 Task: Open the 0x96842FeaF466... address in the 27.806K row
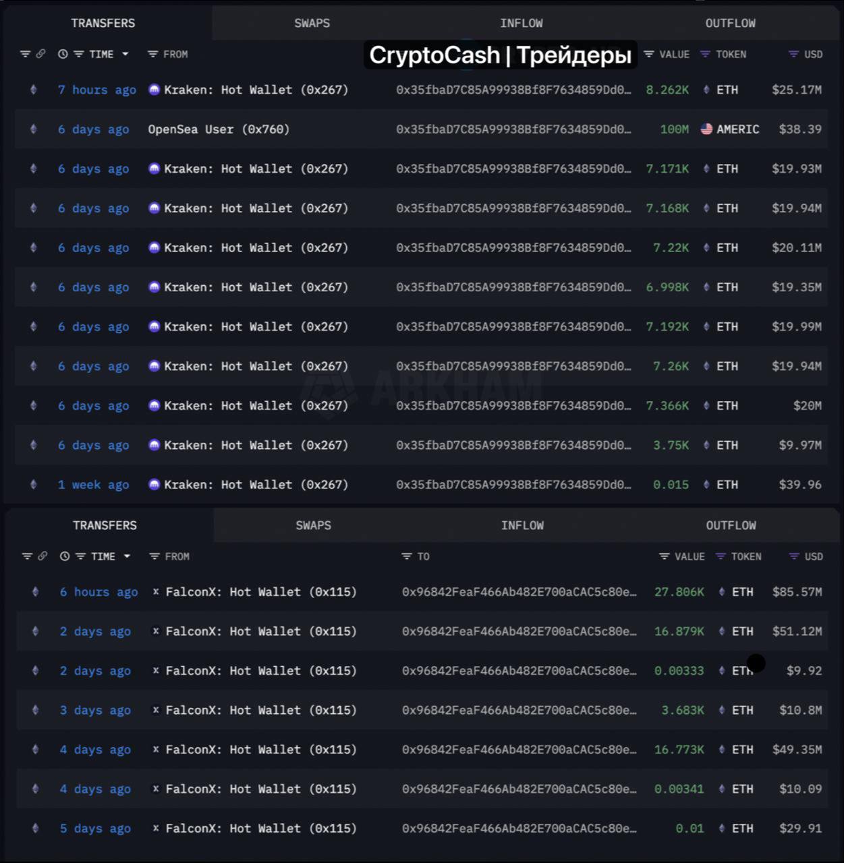pyautogui.click(x=519, y=592)
